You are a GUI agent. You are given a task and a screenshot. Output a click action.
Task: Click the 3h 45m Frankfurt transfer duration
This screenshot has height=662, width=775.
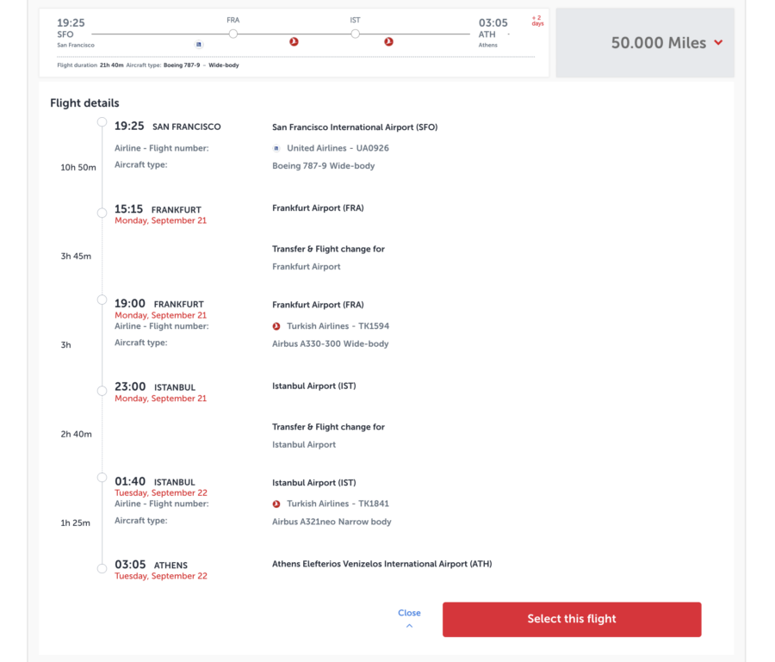click(76, 257)
